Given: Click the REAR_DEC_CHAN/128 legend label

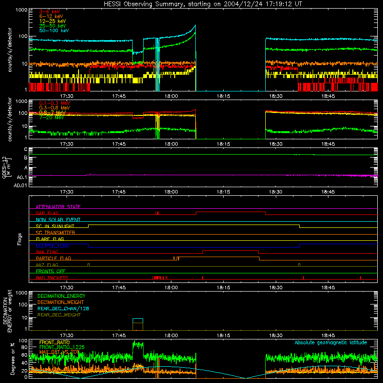Looking at the screenshot, I should 63,308.
